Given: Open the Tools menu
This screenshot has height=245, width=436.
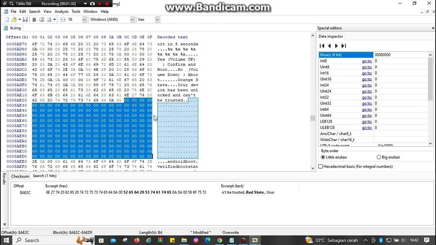Looking at the screenshot, I should 76,12.
